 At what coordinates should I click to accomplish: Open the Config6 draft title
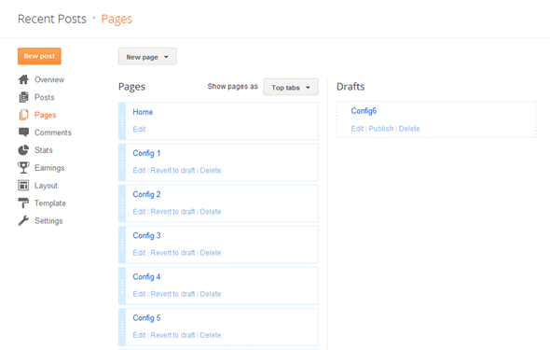pyautogui.click(x=364, y=111)
